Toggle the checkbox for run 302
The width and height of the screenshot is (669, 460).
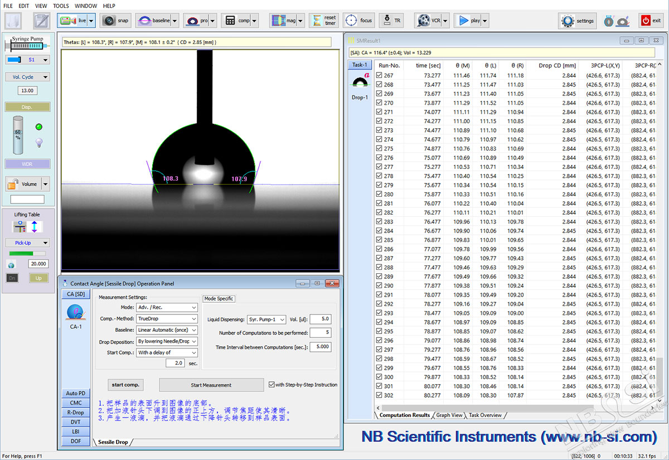point(380,395)
